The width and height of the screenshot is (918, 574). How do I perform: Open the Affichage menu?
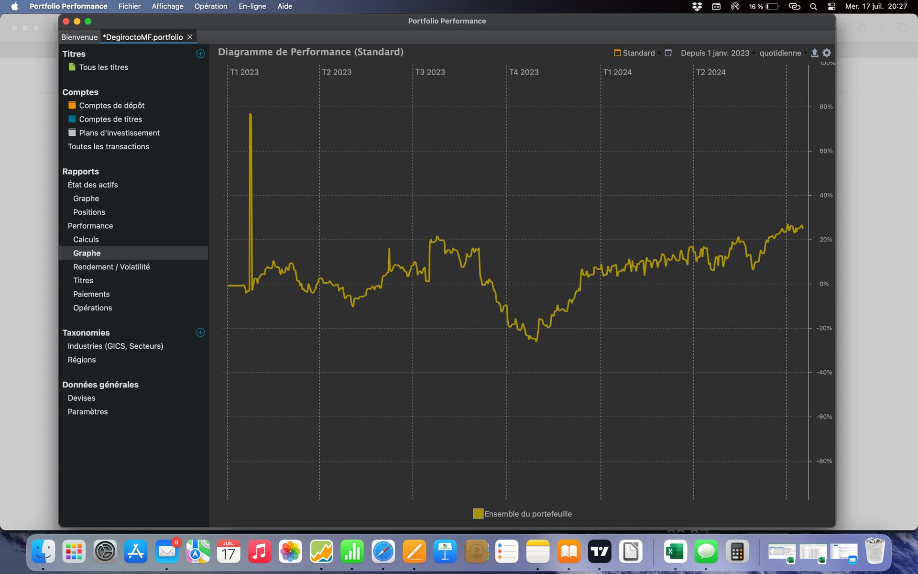pyautogui.click(x=167, y=6)
